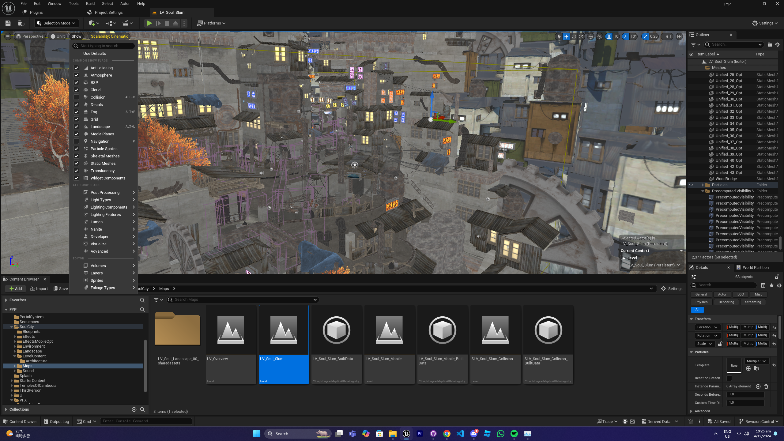Uncheck the Fog show flag
The height and width of the screenshot is (441, 784).
76,112
